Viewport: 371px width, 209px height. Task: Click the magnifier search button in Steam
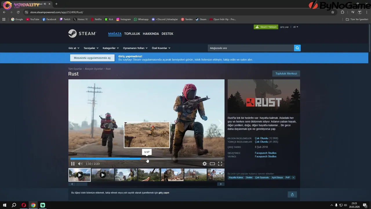click(x=297, y=48)
